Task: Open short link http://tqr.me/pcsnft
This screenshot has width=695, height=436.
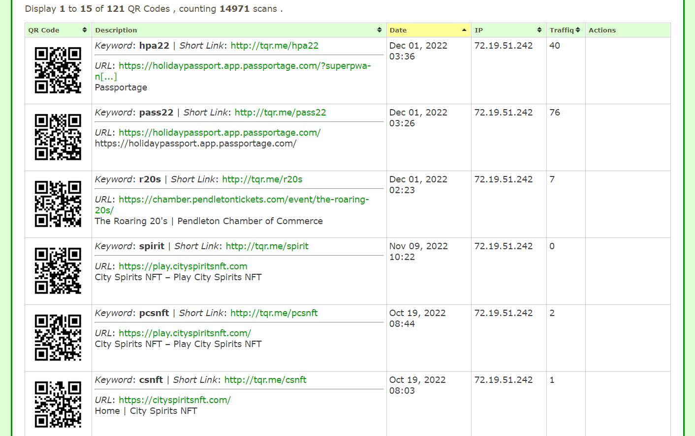Action: (x=274, y=313)
